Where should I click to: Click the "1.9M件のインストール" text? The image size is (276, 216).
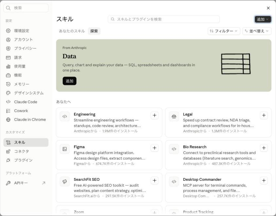tap(120, 131)
